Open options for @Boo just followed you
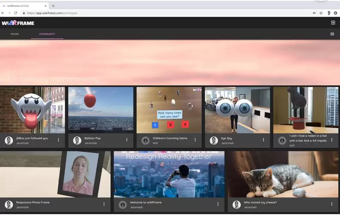 58,140
